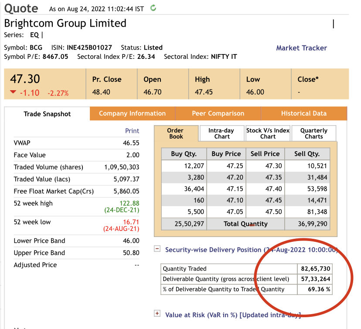The height and width of the screenshot is (329, 361).
Task: Click Value at Risk heading link
Action: (233, 315)
